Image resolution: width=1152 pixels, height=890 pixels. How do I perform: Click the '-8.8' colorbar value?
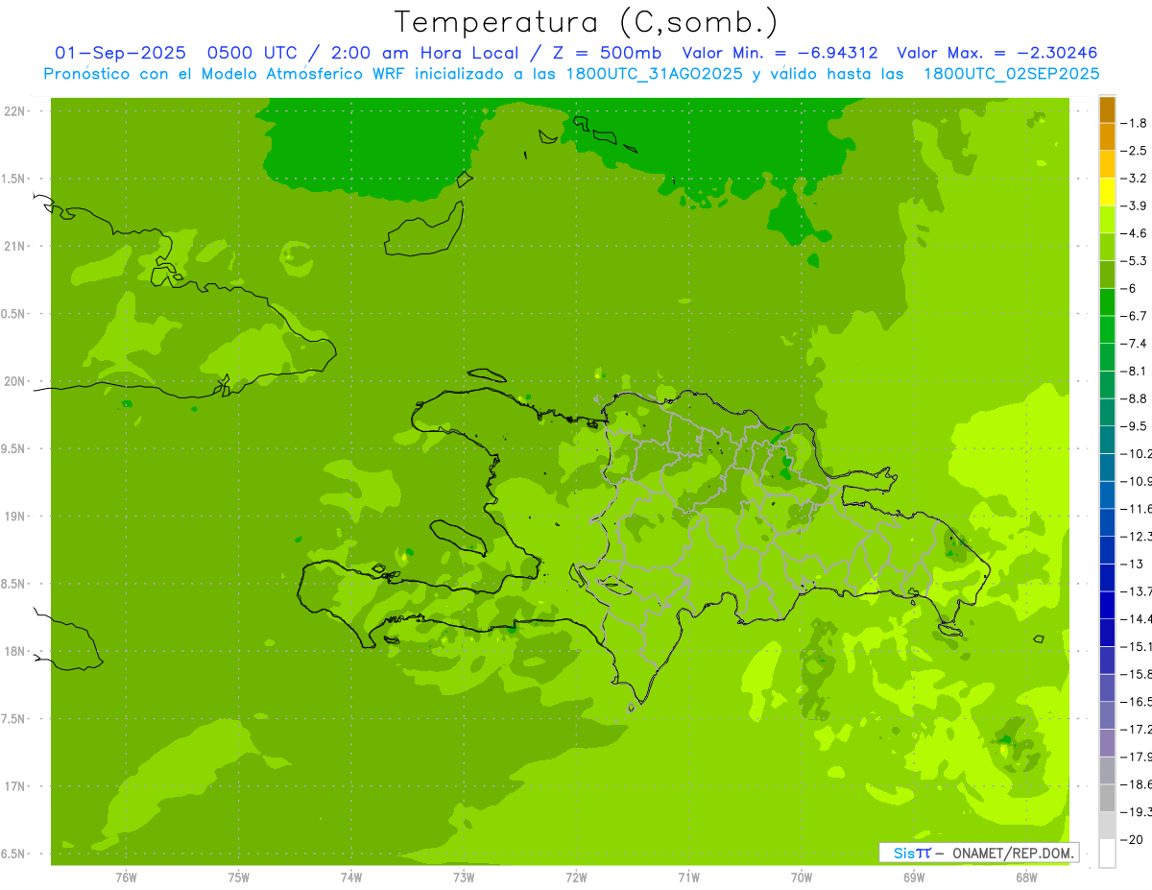tap(1134, 398)
